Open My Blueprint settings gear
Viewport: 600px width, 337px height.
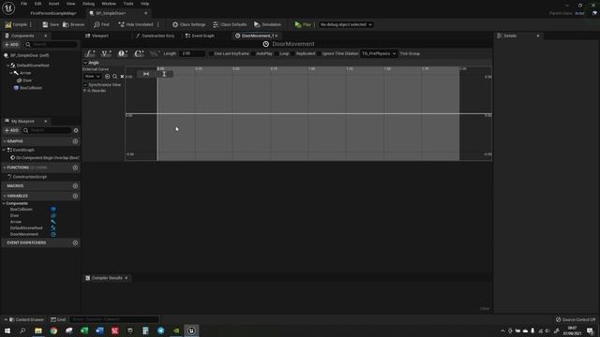(76, 130)
